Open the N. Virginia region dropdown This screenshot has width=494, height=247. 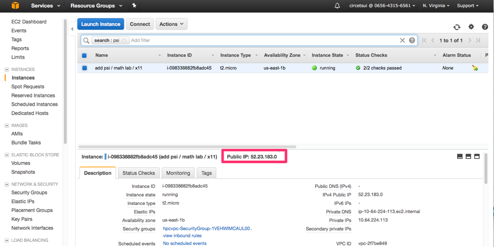point(436,6)
